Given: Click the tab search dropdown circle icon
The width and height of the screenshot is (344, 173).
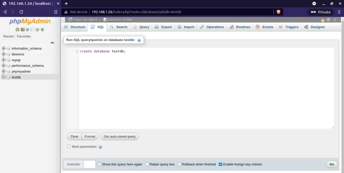Looking at the screenshot, I should pyautogui.click(x=314, y=3).
